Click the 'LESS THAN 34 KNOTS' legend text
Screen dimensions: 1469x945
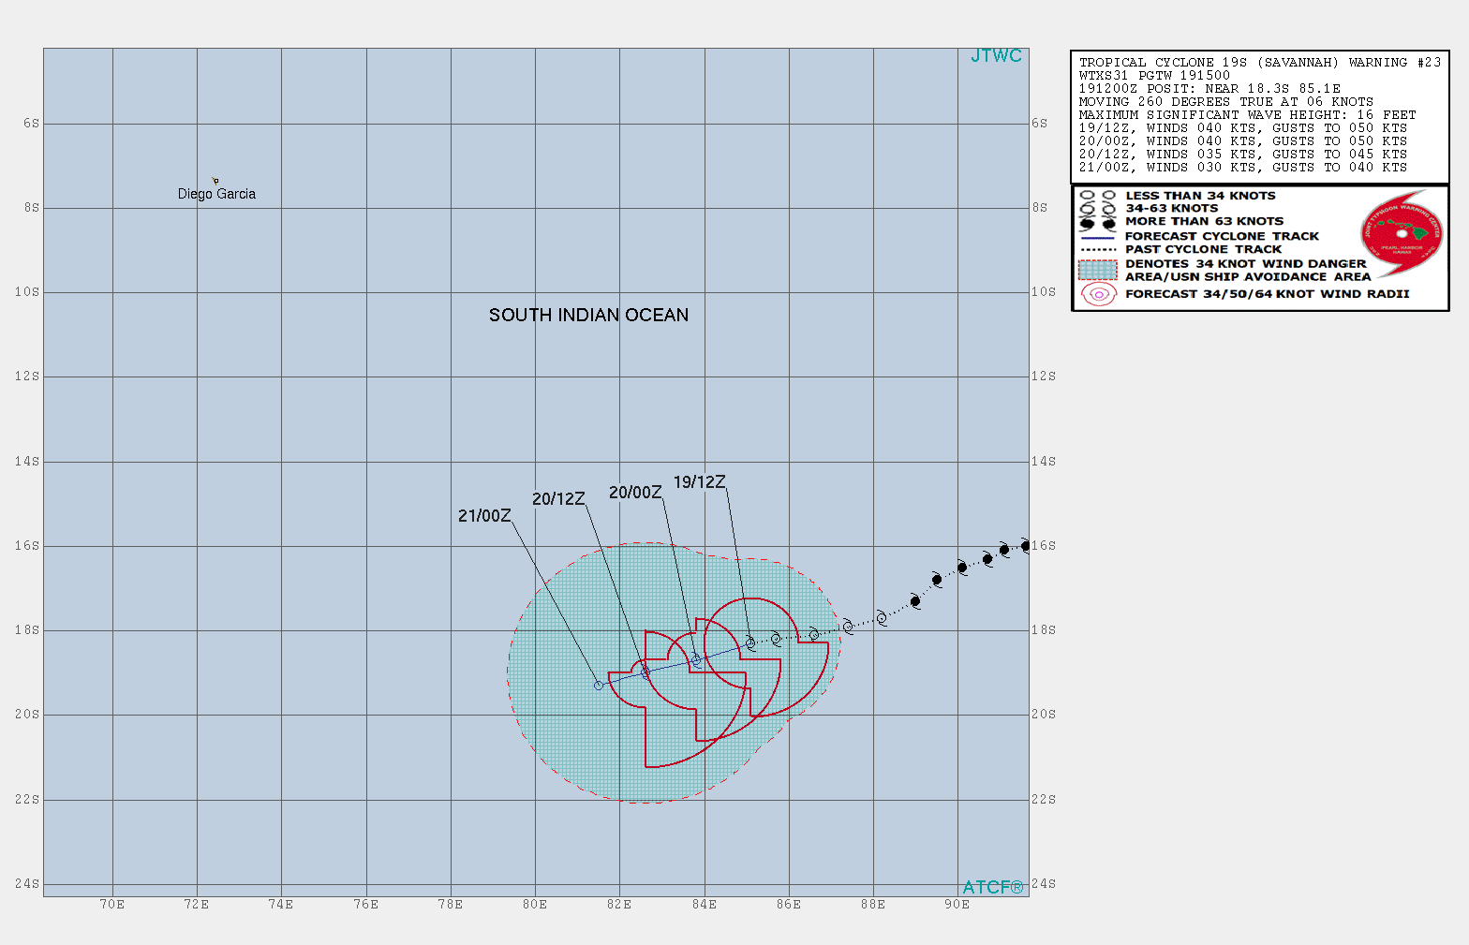click(1200, 196)
